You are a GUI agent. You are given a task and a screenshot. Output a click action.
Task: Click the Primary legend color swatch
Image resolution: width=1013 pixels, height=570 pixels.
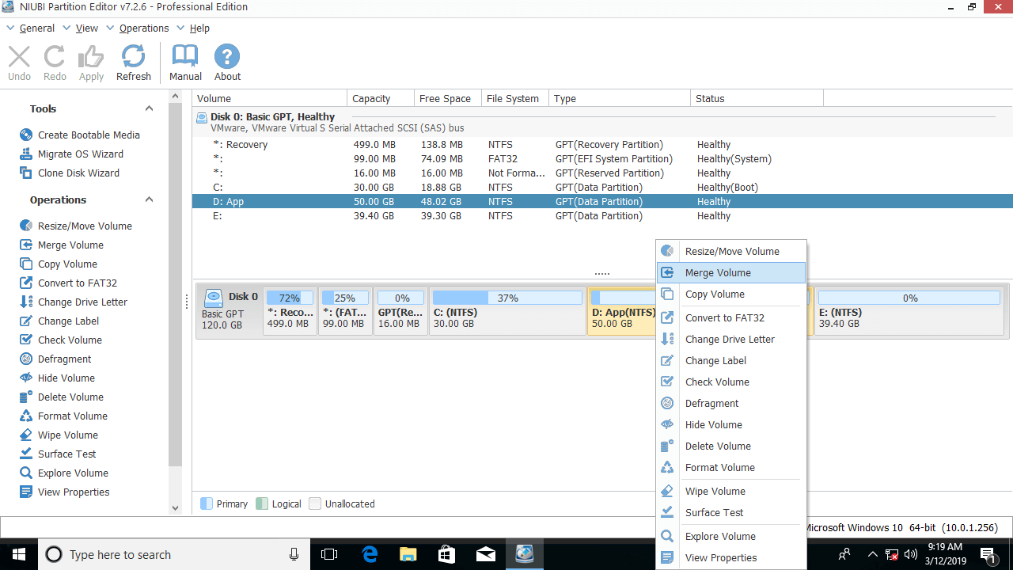(x=207, y=503)
